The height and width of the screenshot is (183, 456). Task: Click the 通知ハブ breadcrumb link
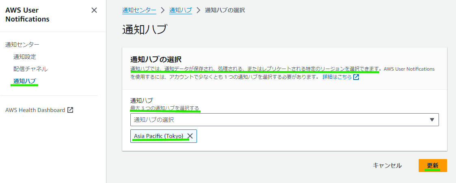tap(181, 11)
